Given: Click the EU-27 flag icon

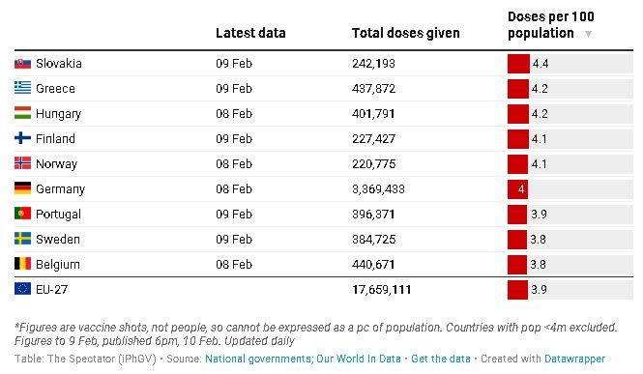Looking at the screenshot, I should coord(22,289).
